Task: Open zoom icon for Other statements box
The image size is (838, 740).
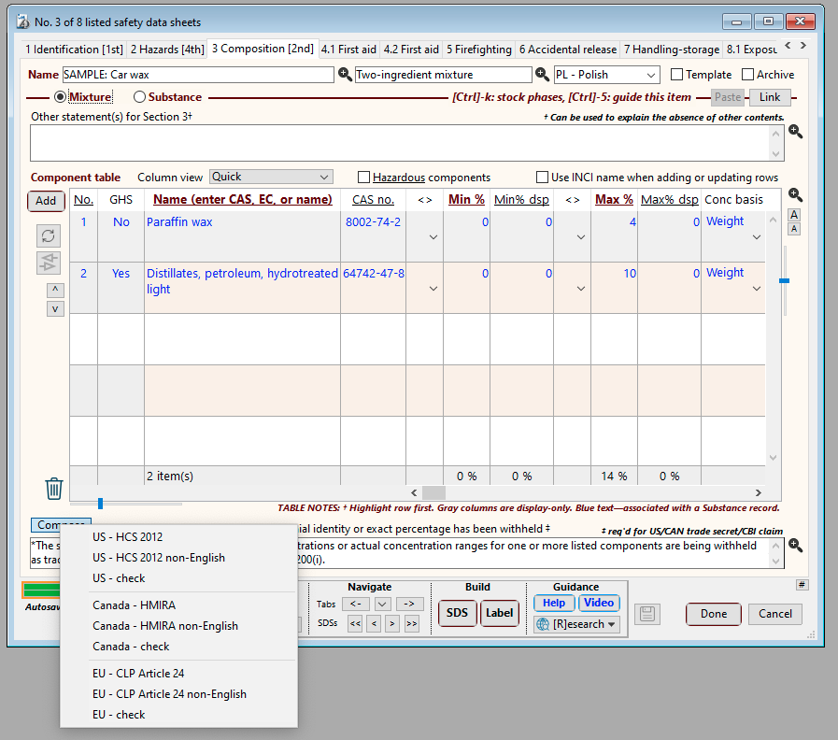Action: (x=795, y=132)
